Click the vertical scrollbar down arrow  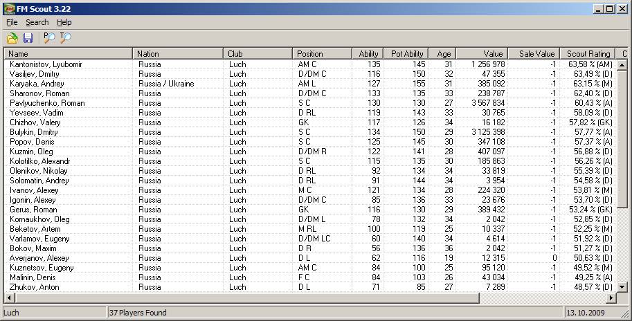pyautogui.click(x=622, y=287)
